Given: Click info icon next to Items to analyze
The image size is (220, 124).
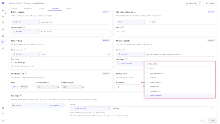Looking at the screenshot, I should (x=24, y=27).
